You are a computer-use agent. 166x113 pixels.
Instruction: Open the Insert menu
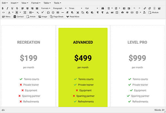coord(15,3)
